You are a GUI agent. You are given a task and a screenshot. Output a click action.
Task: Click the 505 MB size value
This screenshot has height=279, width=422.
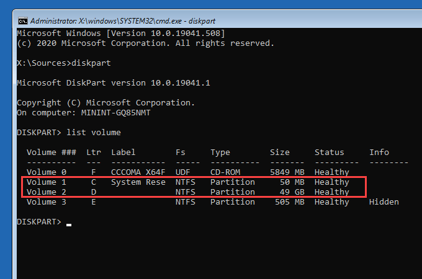[x=290, y=202]
